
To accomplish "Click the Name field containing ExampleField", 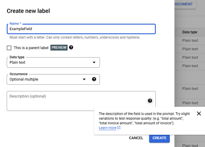I will pos(81,29).
